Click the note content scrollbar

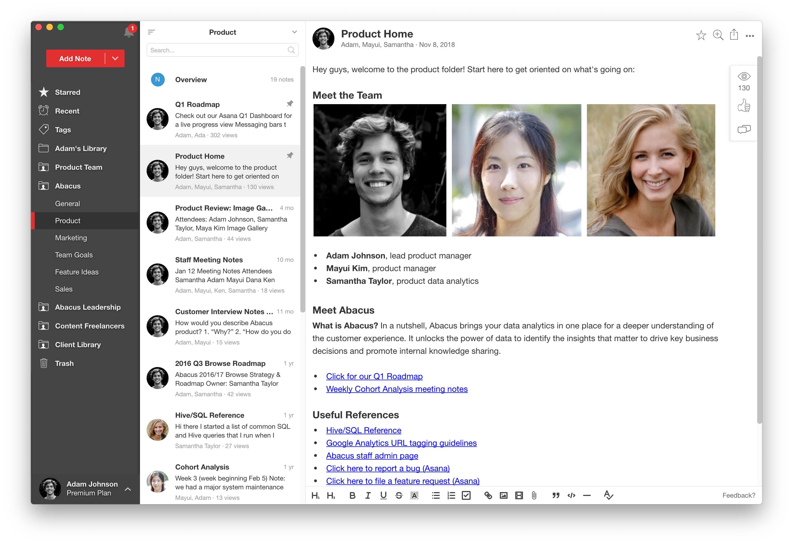point(759,240)
